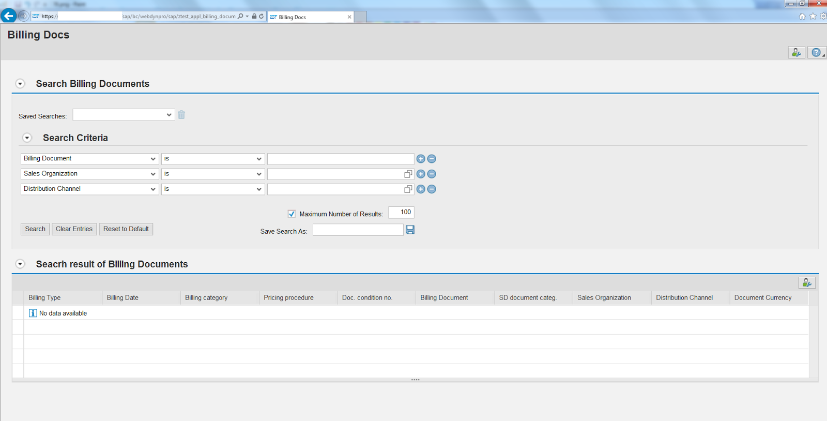Sort by Pricing procedure column header

(298, 298)
